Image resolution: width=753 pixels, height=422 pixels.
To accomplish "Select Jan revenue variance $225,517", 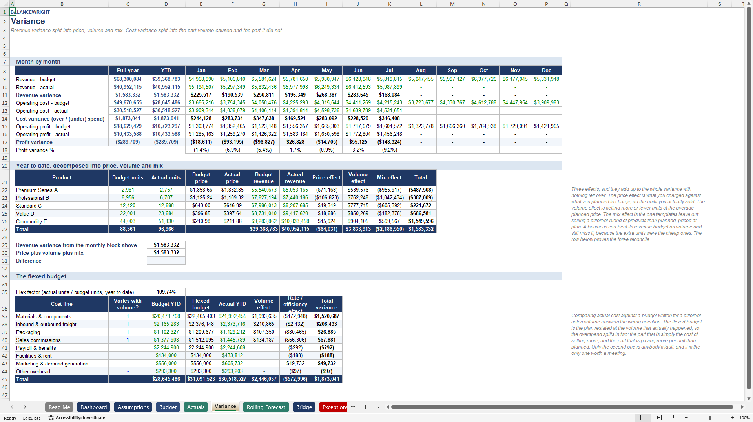I will click(x=201, y=95).
